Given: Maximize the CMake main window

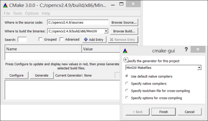Looking at the screenshot, I should point(121,4).
